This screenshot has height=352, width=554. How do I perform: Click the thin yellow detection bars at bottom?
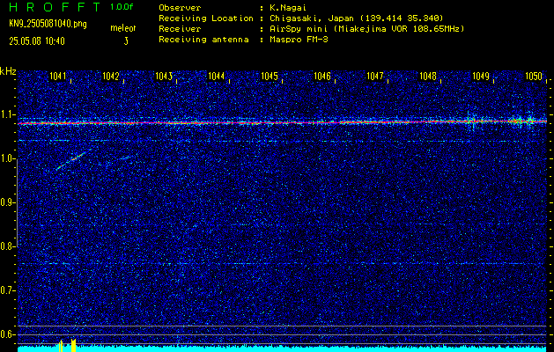click(61, 346)
